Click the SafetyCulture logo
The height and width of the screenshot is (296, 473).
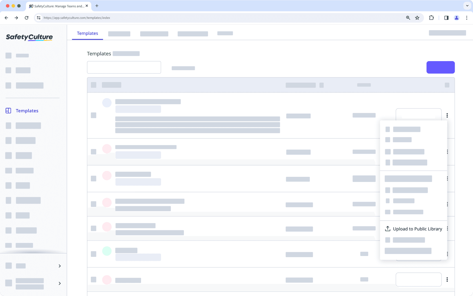(29, 37)
